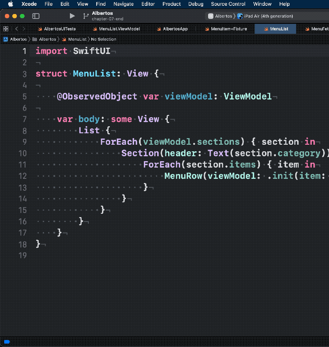Click the Albertos app icon in the scheme selector
The width and height of the screenshot is (329, 347).
tap(211, 16)
